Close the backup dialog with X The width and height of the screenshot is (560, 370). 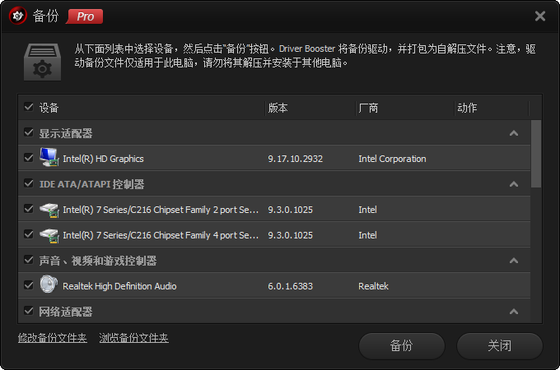(540, 16)
